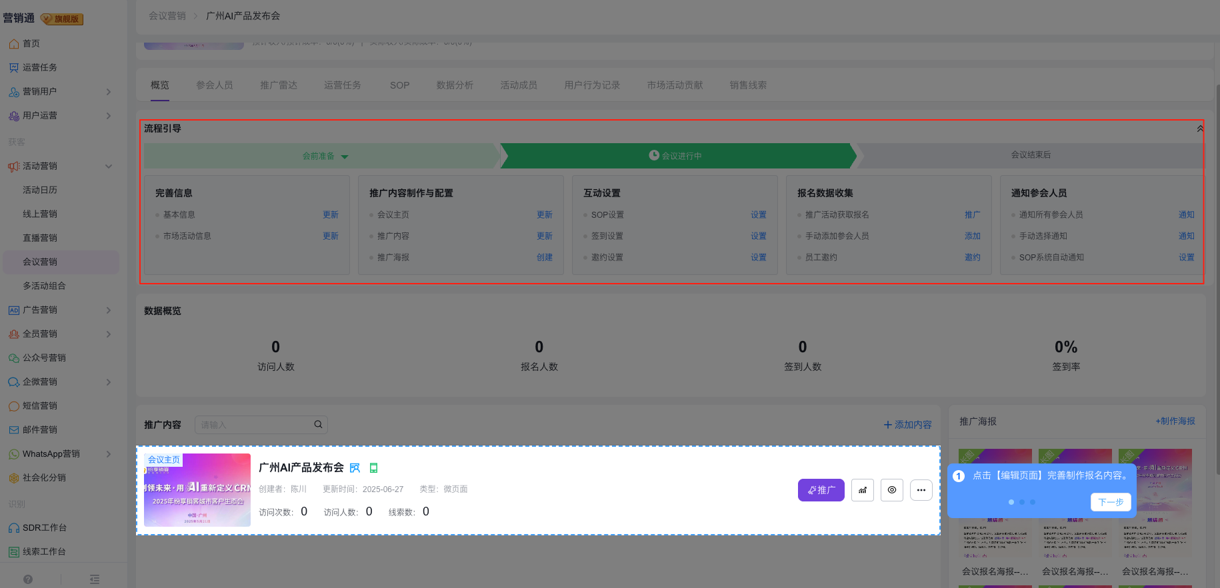Expand the 全员营销 submenu chevron
This screenshot has height=588, width=1220.
(109, 334)
